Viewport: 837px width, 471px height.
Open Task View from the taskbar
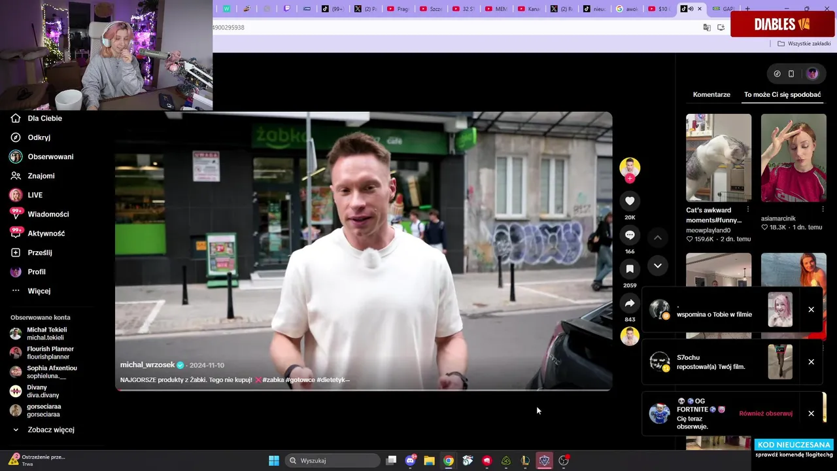[x=391, y=461]
